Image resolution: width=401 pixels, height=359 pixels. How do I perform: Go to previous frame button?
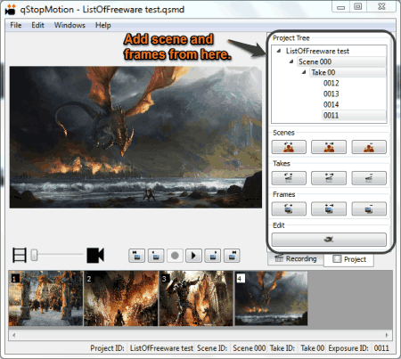[x=156, y=256]
